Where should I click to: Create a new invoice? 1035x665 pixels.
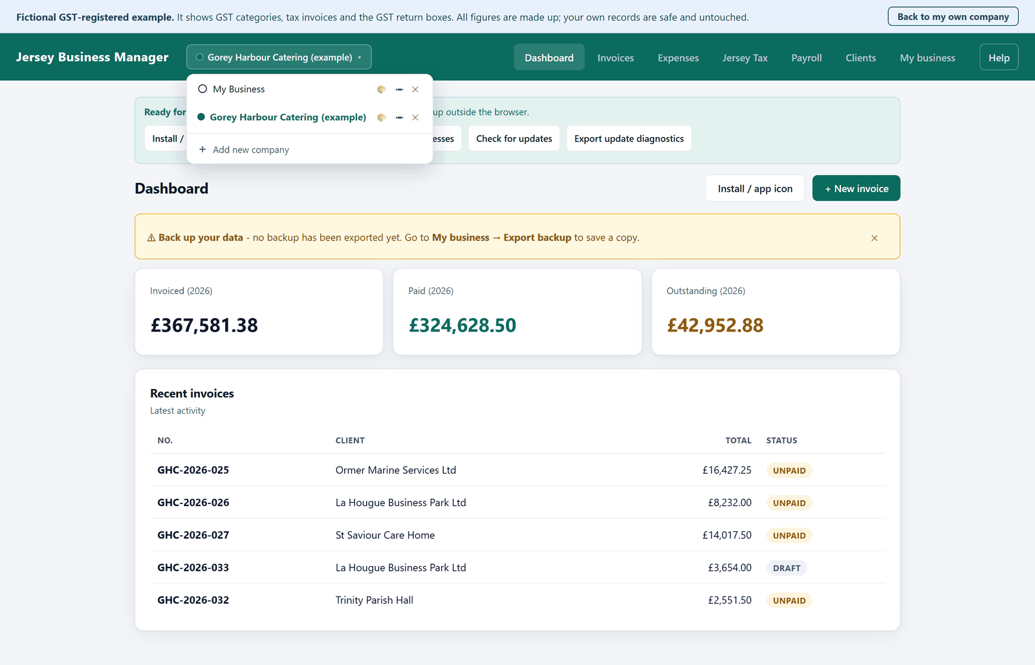[856, 188]
